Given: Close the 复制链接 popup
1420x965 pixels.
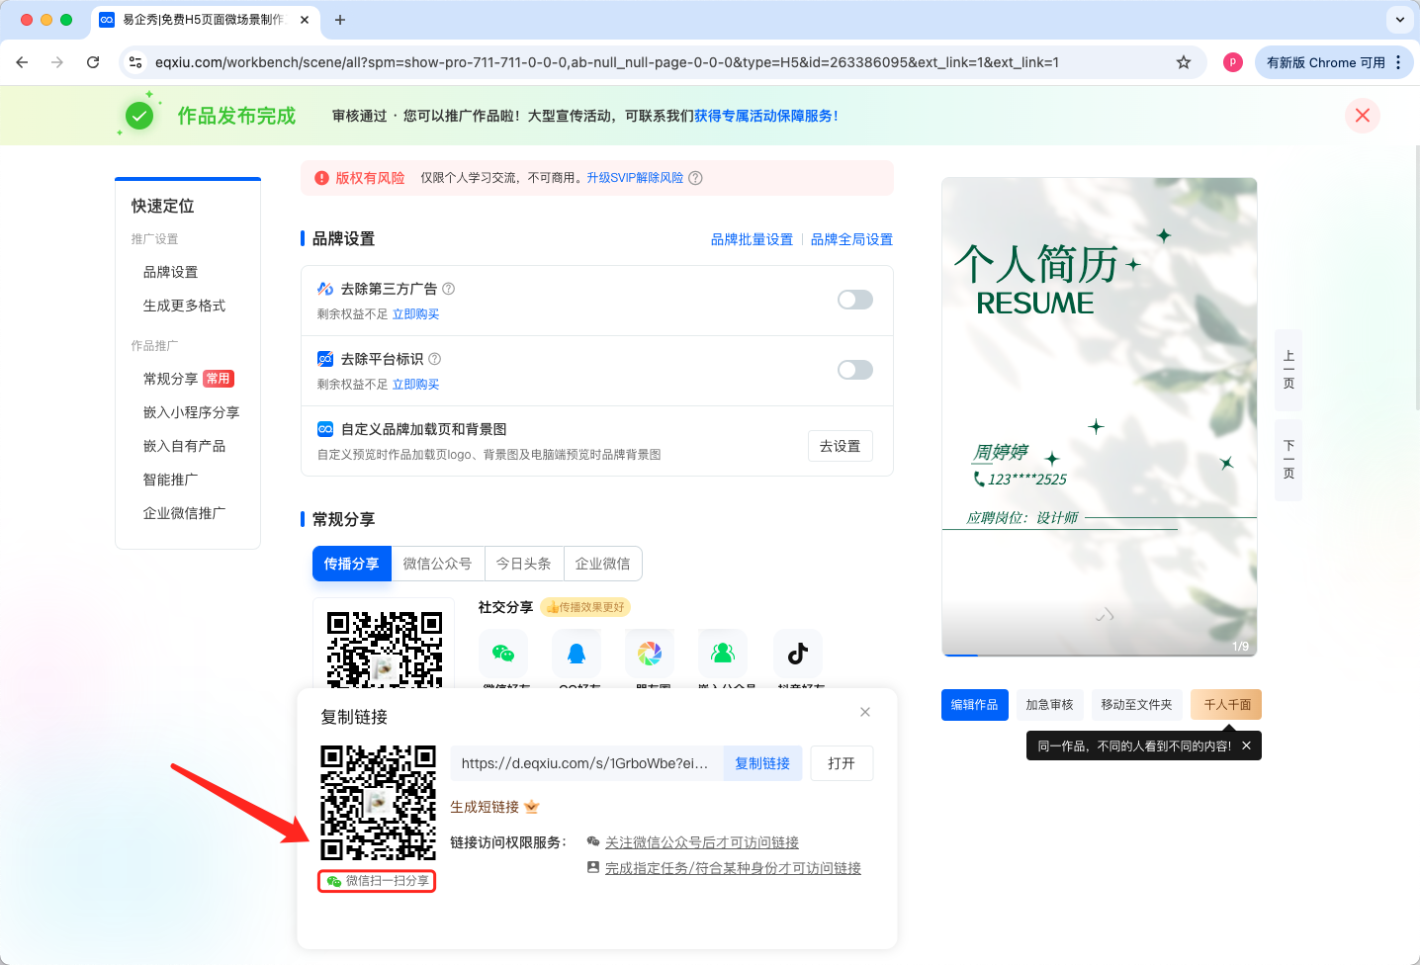Looking at the screenshot, I should click(x=865, y=712).
